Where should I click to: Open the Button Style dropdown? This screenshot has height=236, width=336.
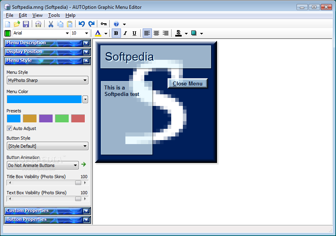point(47,146)
